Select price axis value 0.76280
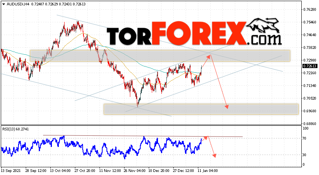Image resolution: width=319 pixels, height=175 pixels. pyautogui.click(x=310, y=9)
